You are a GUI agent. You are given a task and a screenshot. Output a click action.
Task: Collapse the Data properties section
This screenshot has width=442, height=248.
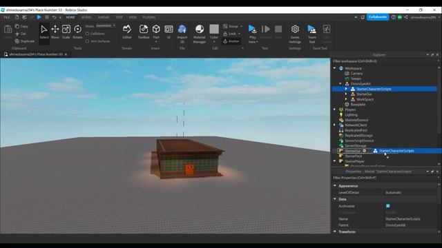(x=335, y=199)
